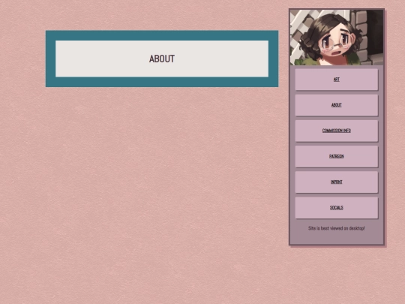
Task: Open the INPRNT shop link
Action: [x=336, y=182]
